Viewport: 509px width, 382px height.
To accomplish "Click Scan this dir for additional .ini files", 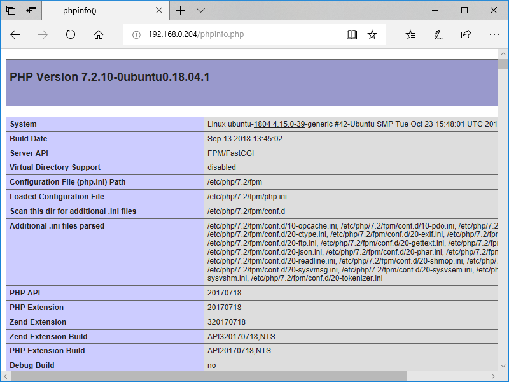I will pyautogui.click(x=73, y=211).
